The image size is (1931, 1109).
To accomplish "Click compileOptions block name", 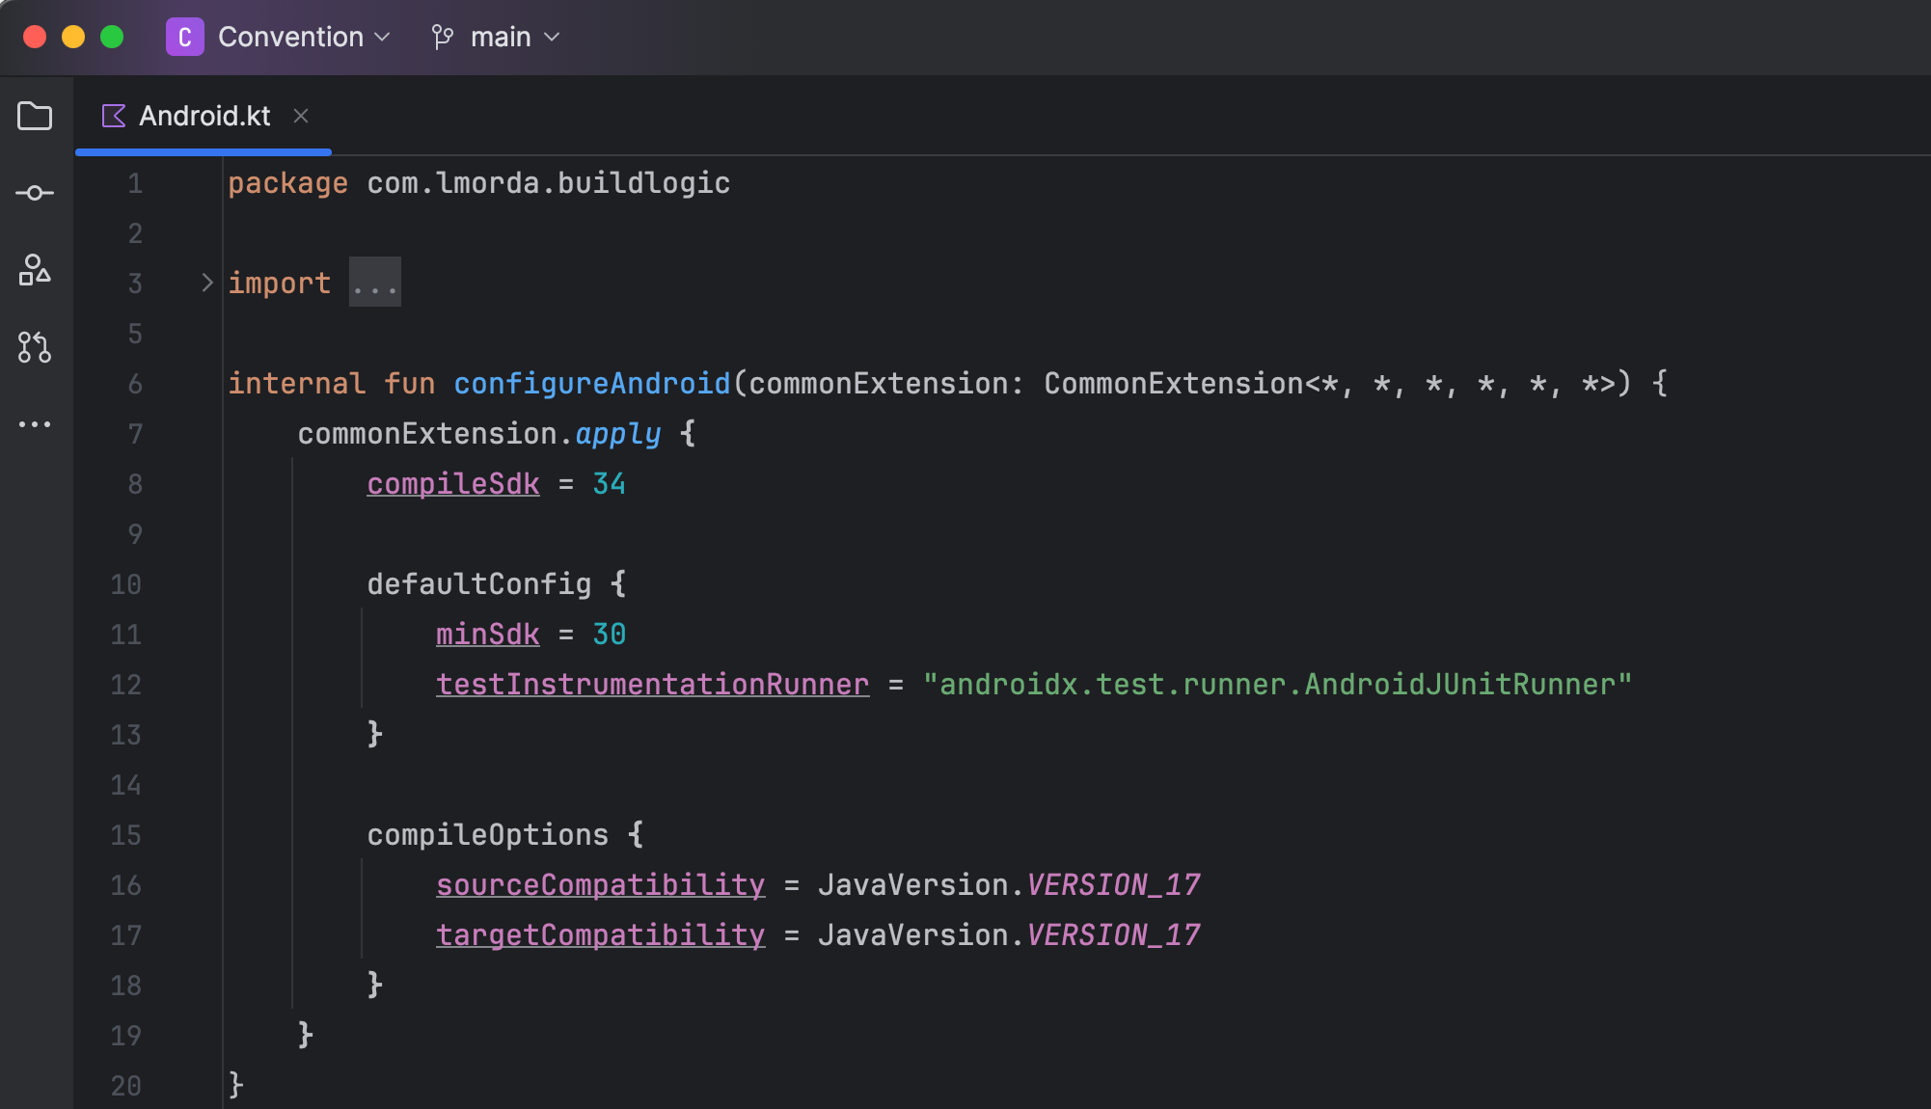I will 488,835.
